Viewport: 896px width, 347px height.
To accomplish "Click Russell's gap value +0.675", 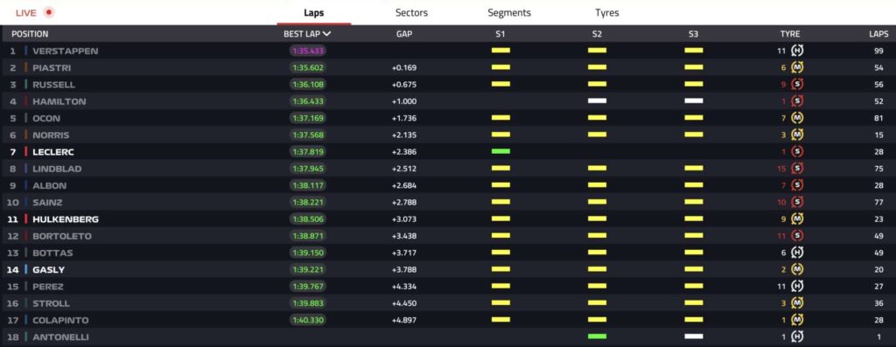I will click(404, 85).
